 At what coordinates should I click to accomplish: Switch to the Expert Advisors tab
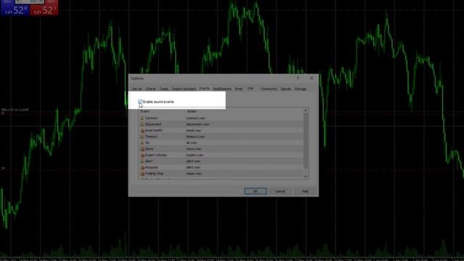(x=183, y=88)
